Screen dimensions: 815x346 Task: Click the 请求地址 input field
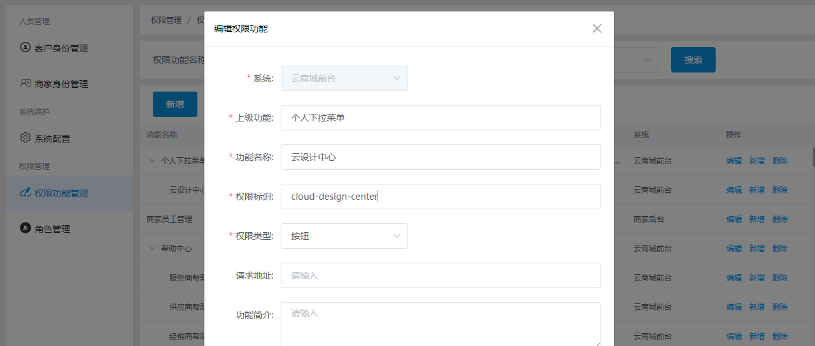[441, 275]
